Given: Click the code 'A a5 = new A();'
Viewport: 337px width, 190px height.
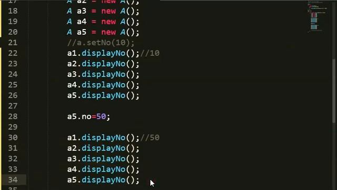Looking at the screenshot, I should point(103,32).
